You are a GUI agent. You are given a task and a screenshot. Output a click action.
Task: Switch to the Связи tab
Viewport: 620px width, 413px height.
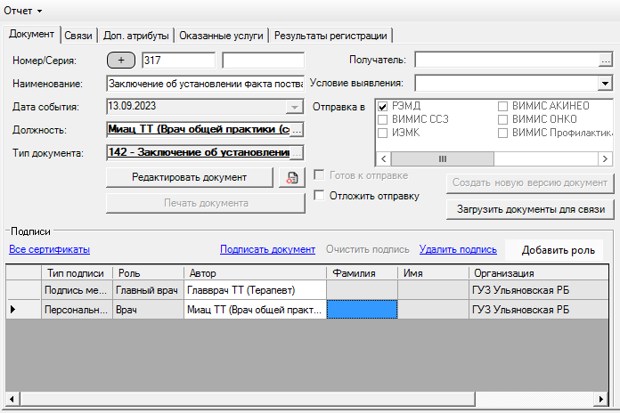click(x=79, y=36)
